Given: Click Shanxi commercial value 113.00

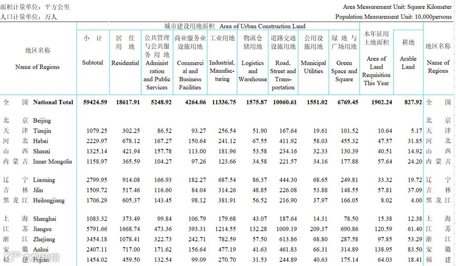Looking at the screenshot, I should click(197, 151).
